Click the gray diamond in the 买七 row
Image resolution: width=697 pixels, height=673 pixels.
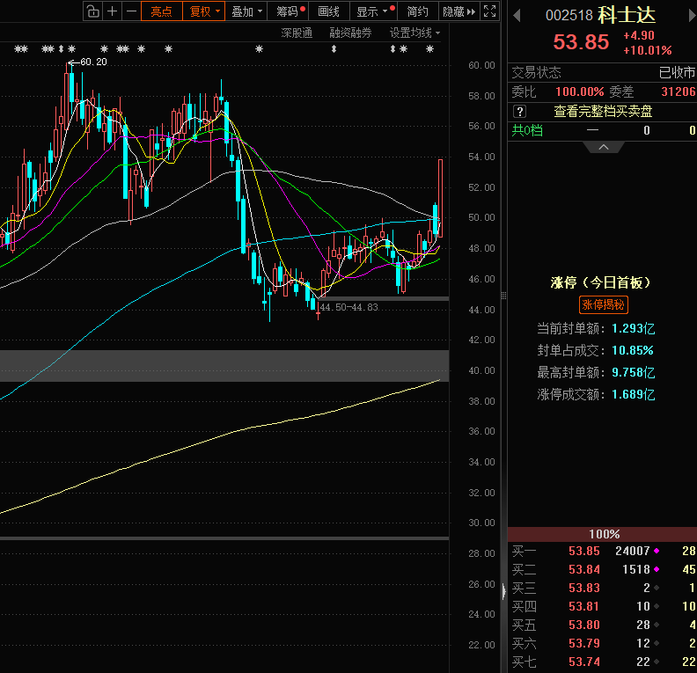pyautogui.click(x=657, y=662)
